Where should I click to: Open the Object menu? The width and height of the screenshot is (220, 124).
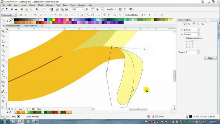(x=32, y=5)
